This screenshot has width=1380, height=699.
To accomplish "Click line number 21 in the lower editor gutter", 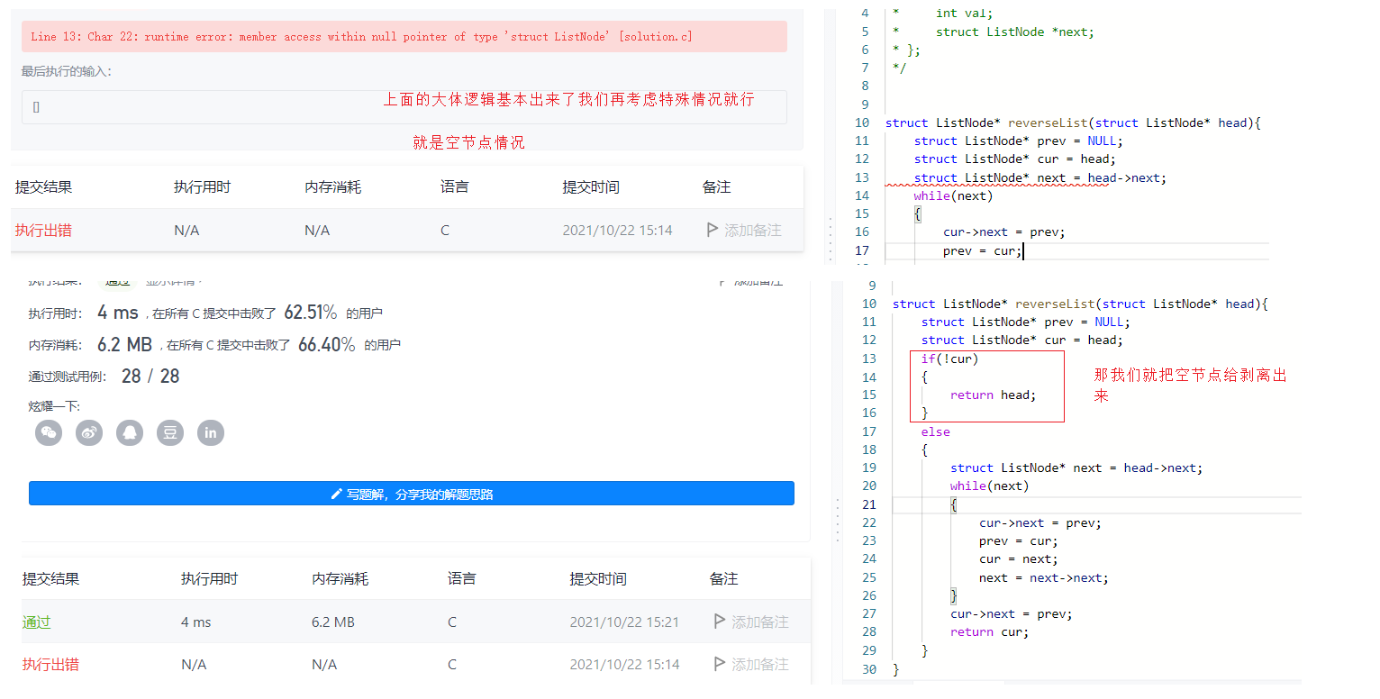I will (x=868, y=504).
